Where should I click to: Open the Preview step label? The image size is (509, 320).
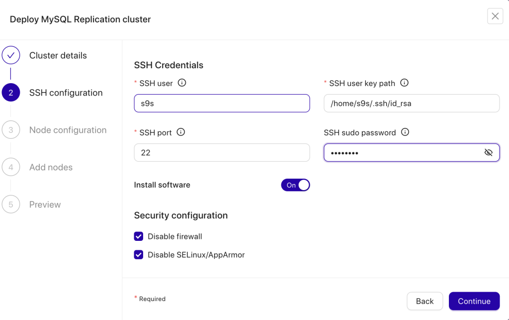(x=45, y=204)
